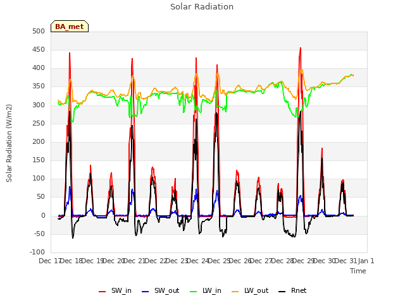The image size is (405, 303).
Task: Click the highest SW_in peak near Dec 29
Action: pos(301,48)
